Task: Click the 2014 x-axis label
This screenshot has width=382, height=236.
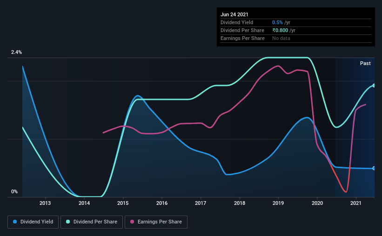Action: coord(84,203)
